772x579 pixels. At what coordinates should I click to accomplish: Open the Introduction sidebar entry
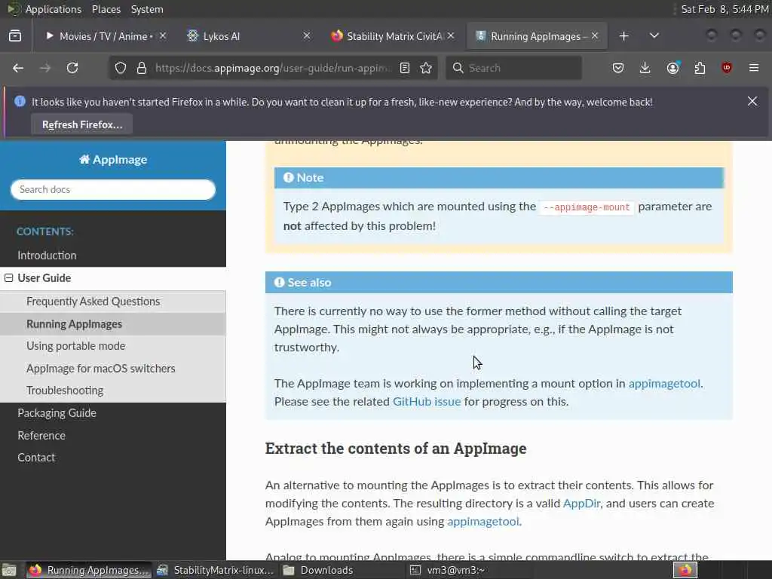(47, 256)
